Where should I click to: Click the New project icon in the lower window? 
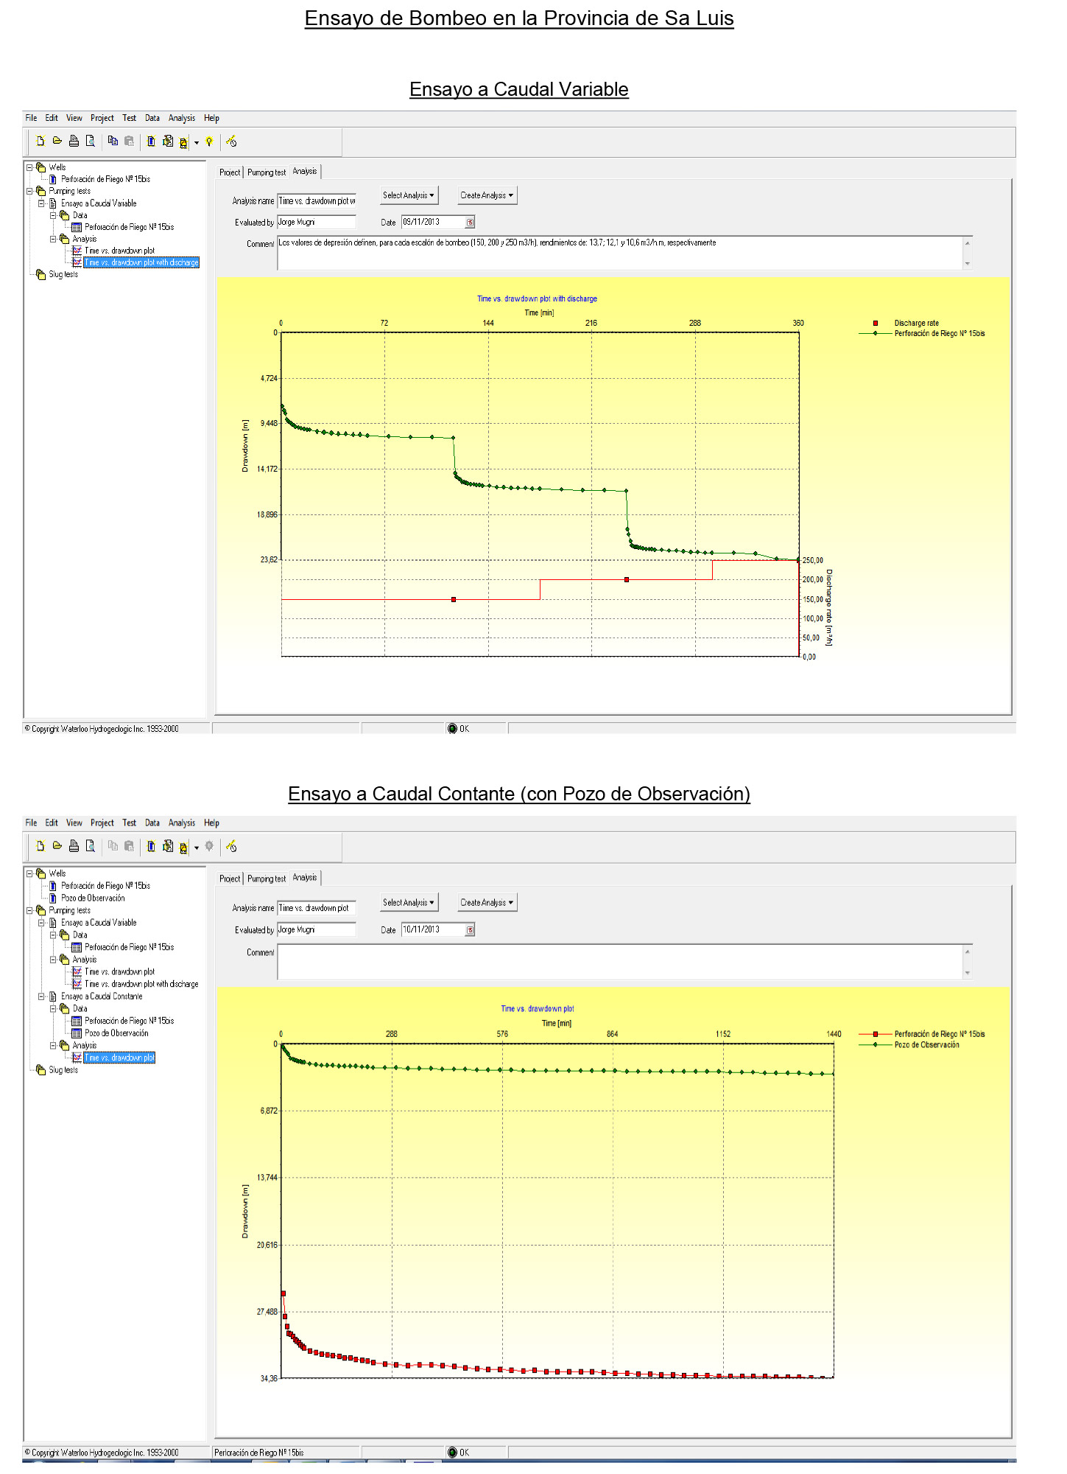point(41,846)
